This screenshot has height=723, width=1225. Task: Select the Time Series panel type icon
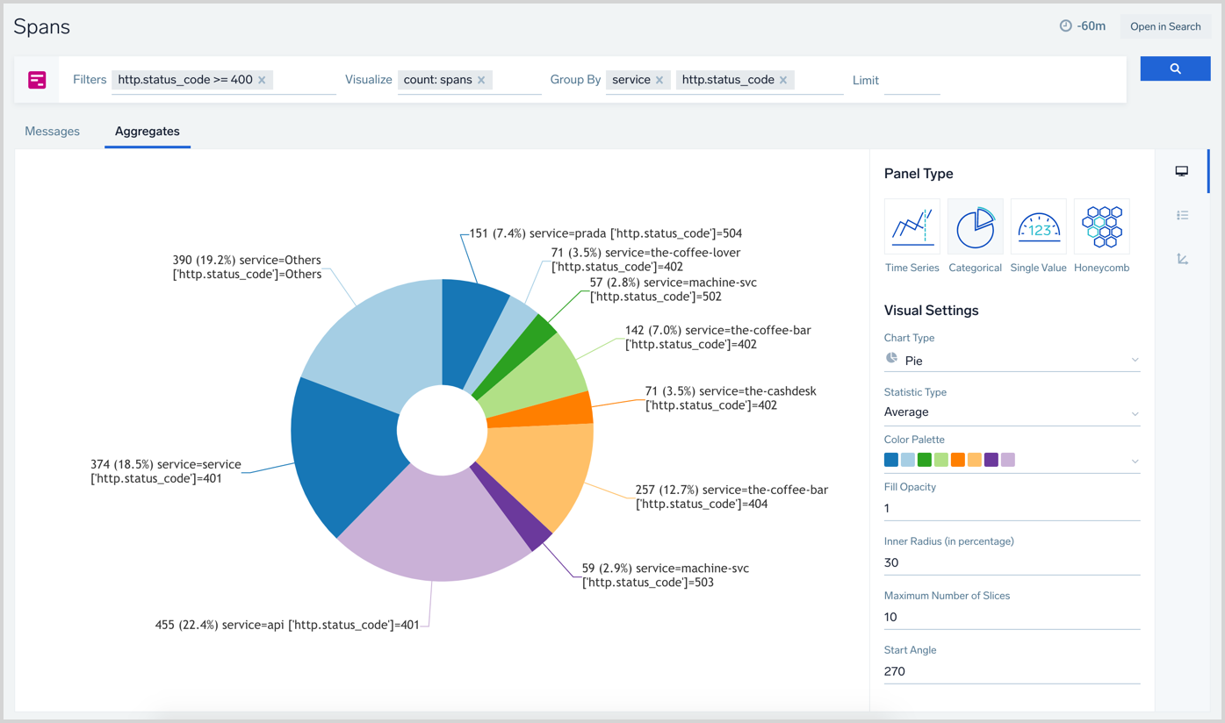pyautogui.click(x=912, y=227)
